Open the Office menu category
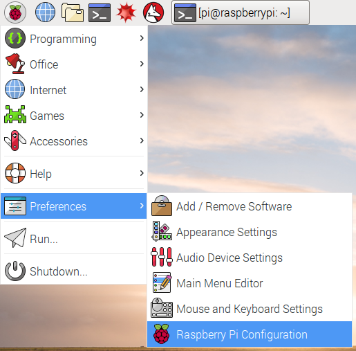356x351 pixels. point(74,64)
